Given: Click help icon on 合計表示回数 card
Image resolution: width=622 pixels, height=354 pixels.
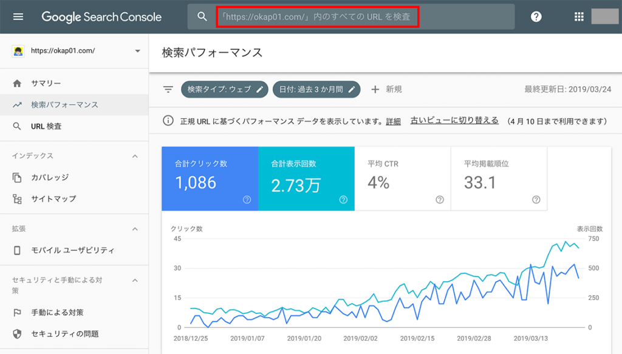Looking at the screenshot, I should pos(343,199).
